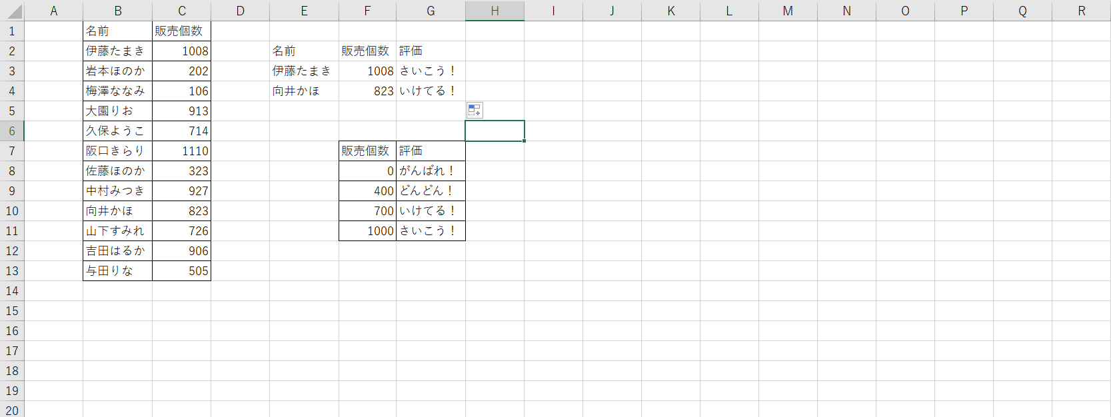
Task: Click the sales value 505
Action: coord(182,271)
